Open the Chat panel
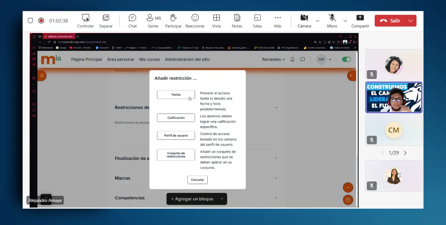 (x=132, y=21)
